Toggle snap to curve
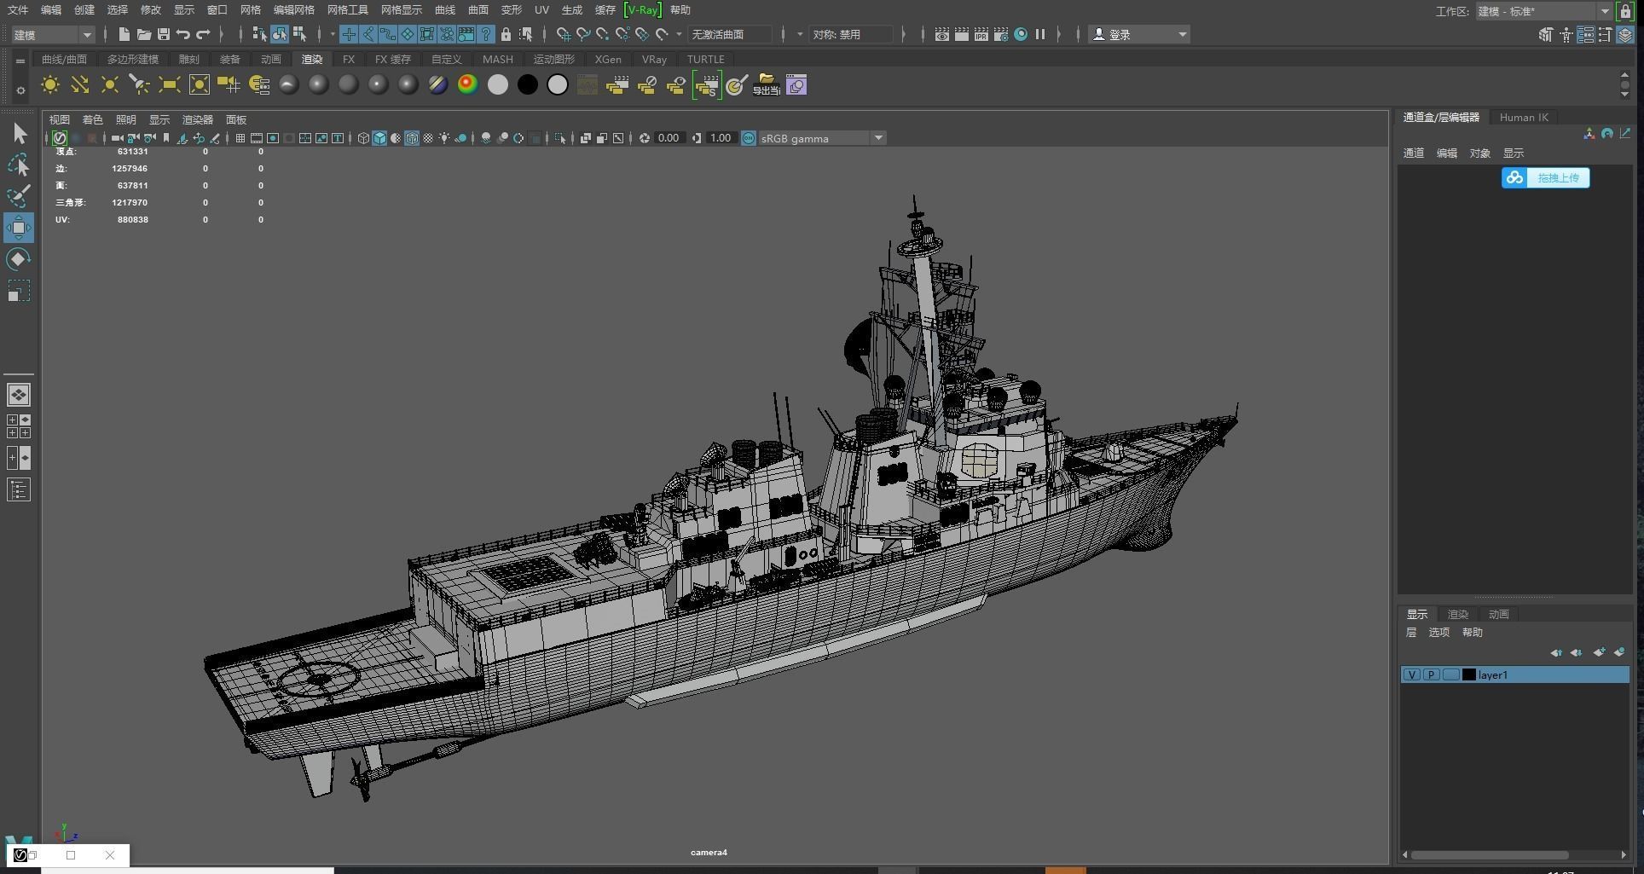Viewport: 1644px width, 874px height. [x=583, y=34]
